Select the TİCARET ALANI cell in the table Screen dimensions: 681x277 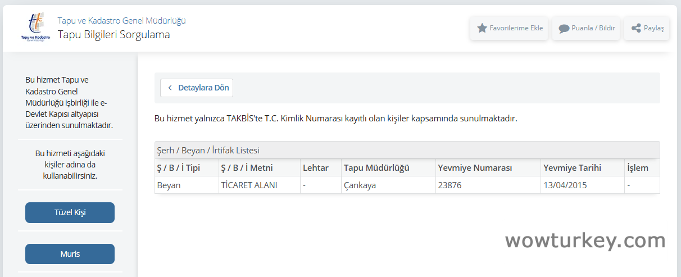pos(249,185)
